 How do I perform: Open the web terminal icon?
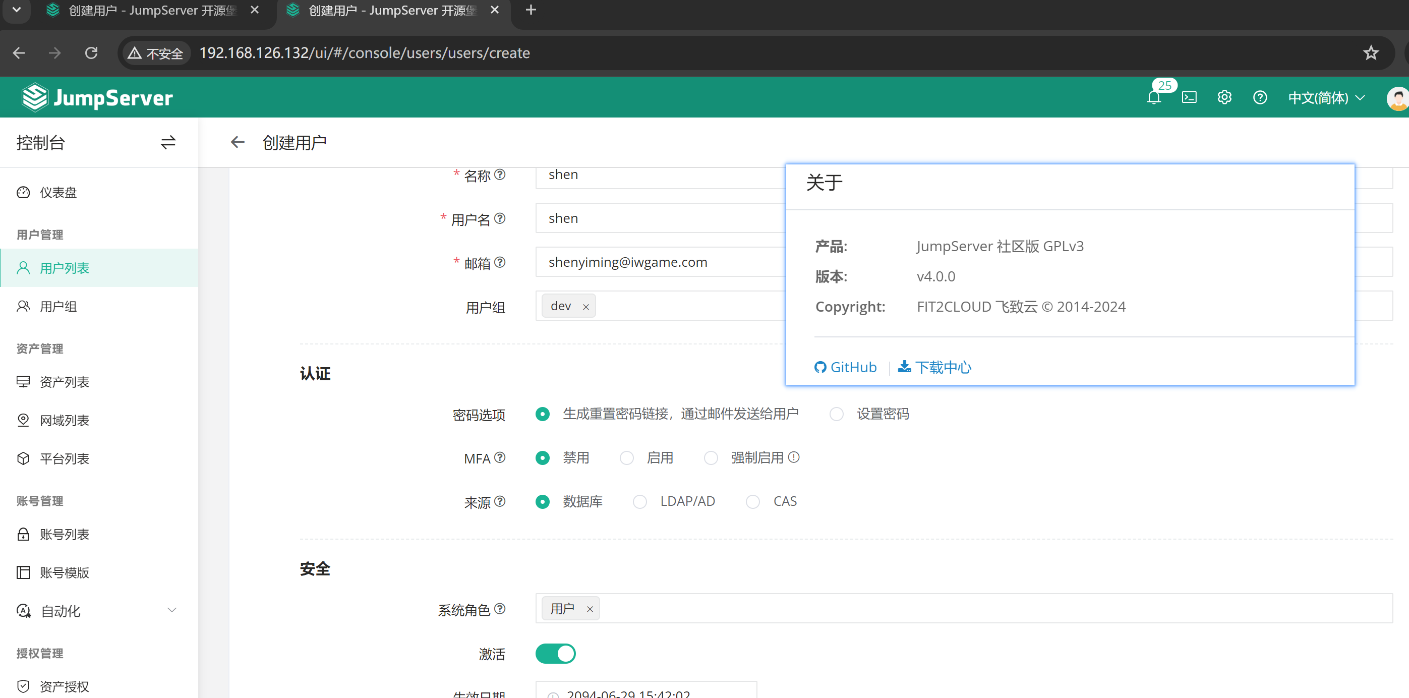point(1189,98)
